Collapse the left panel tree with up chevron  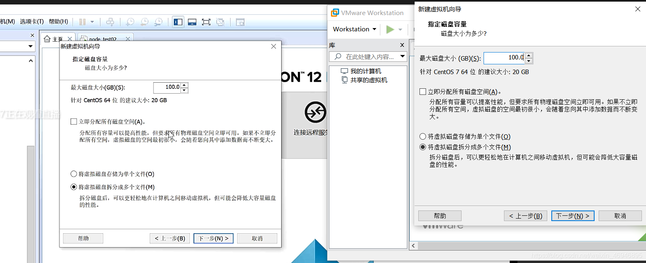pos(31,61)
